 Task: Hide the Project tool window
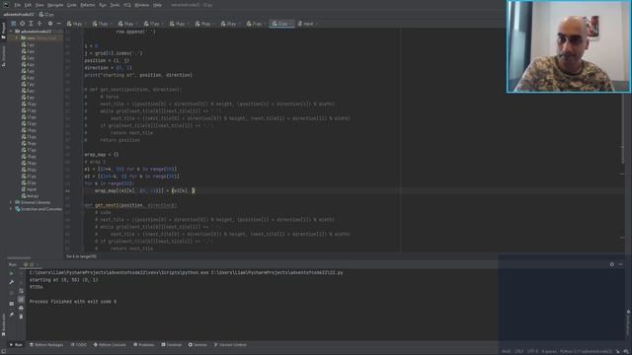(59, 24)
